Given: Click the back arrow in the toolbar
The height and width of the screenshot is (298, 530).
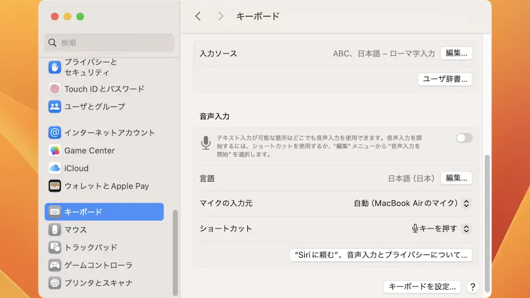Looking at the screenshot, I should [x=198, y=17].
